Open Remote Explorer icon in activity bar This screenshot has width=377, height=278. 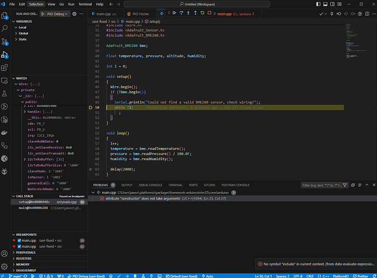pyautogui.click(x=4, y=81)
